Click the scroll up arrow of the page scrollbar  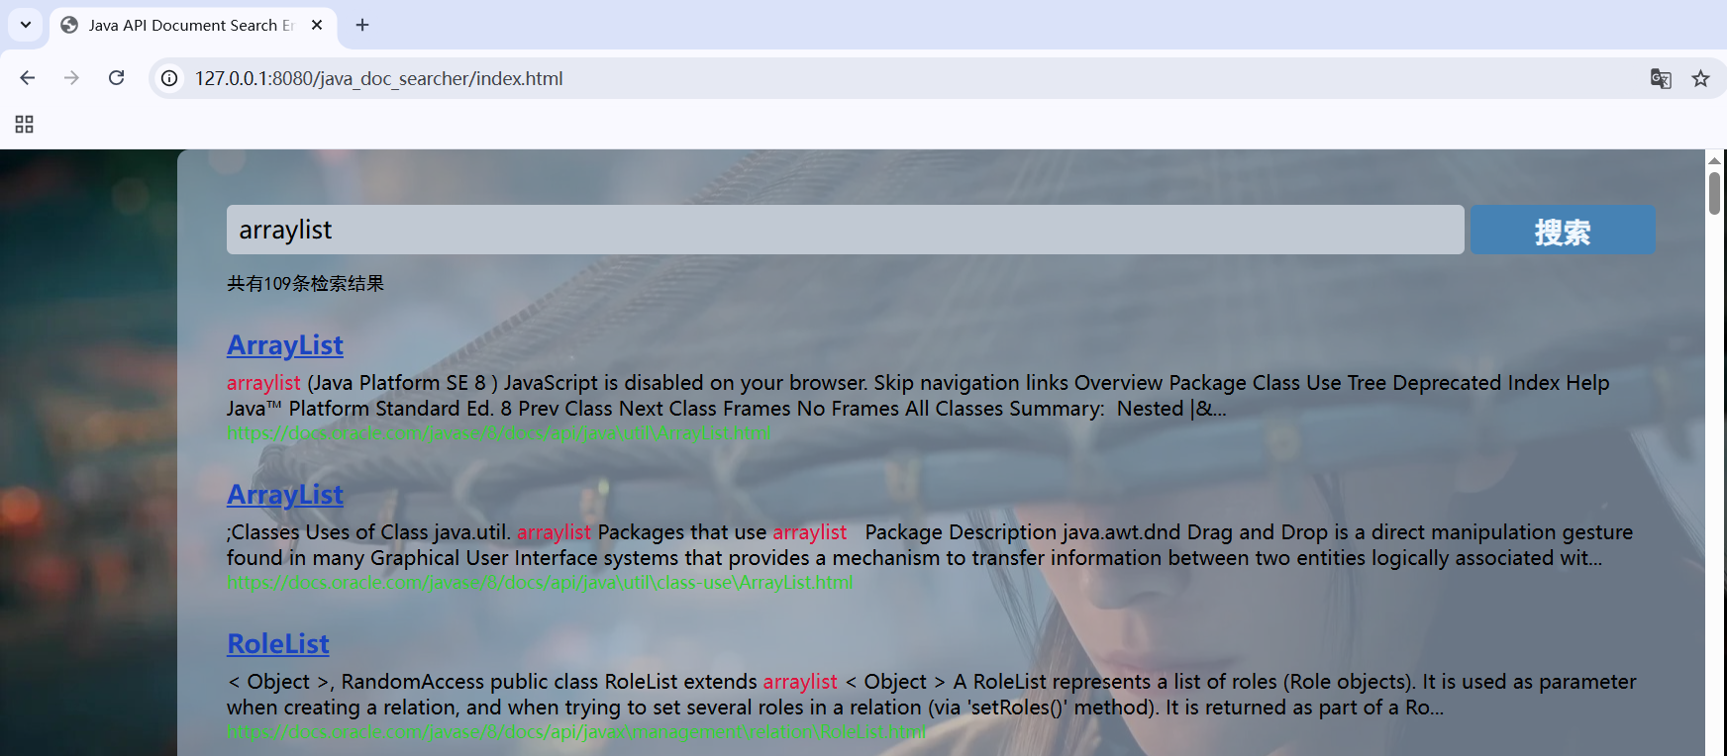coord(1714,159)
